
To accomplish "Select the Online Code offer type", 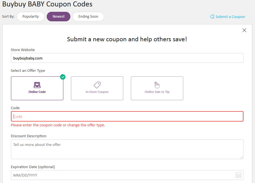I will (x=37, y=88).
